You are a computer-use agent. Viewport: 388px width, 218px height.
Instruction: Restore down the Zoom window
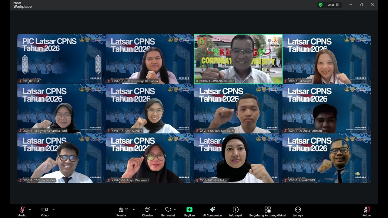(362, 5)
